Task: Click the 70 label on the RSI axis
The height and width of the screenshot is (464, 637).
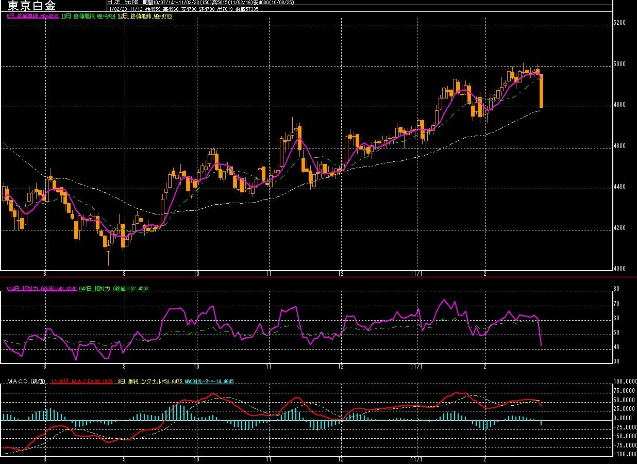Action: [617, 305]
